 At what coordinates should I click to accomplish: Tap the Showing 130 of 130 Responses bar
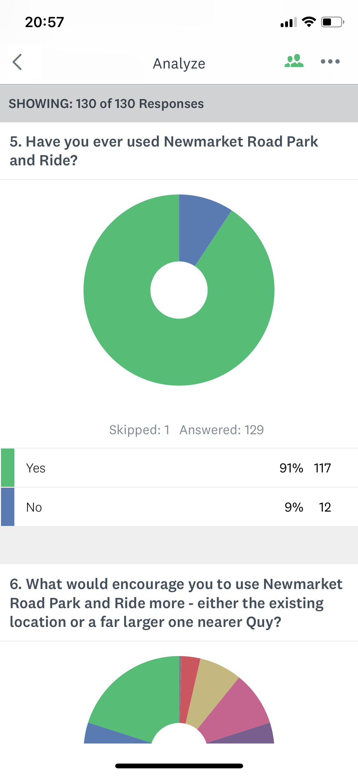point(179,104)
